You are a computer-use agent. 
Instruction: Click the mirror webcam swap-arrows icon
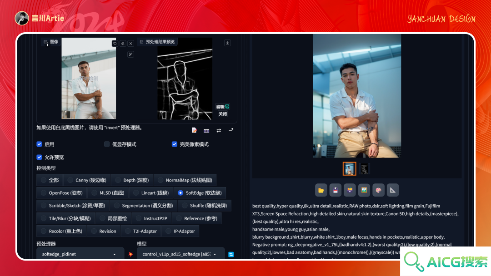[x=219, y=130]
